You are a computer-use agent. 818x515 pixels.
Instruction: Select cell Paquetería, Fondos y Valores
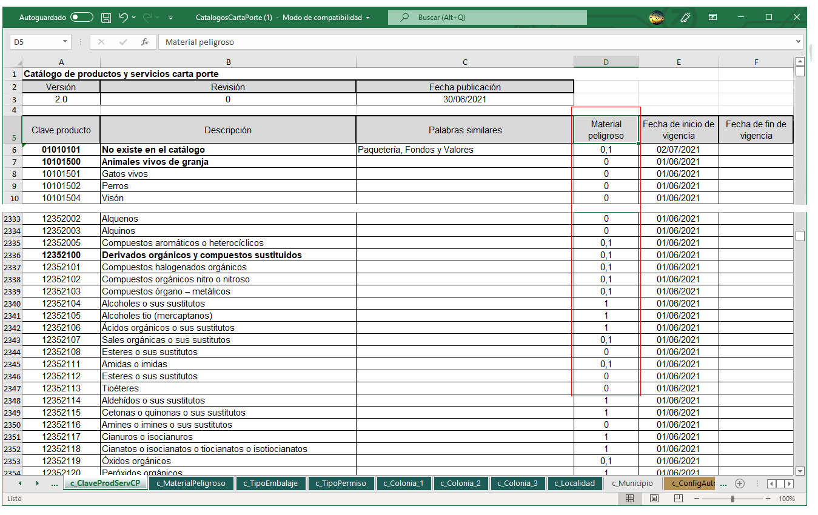click(465, 149)
